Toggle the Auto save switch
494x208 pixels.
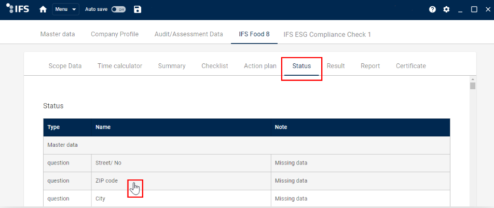pos(118,9)
